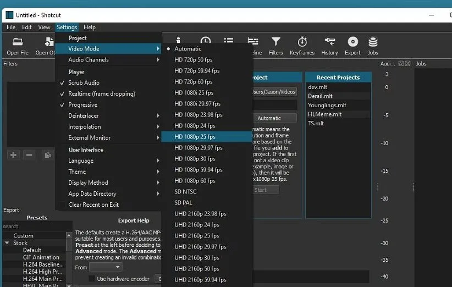The width and height of the screenshot is (452, 287).
Task: Open recent project dev.mlt
Action: click(x=338, y=87)
